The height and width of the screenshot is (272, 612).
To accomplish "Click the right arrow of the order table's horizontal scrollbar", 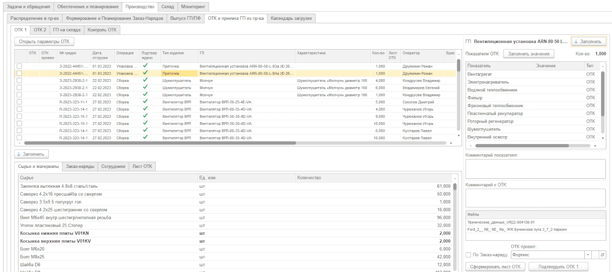I will (x=451, y=143).
